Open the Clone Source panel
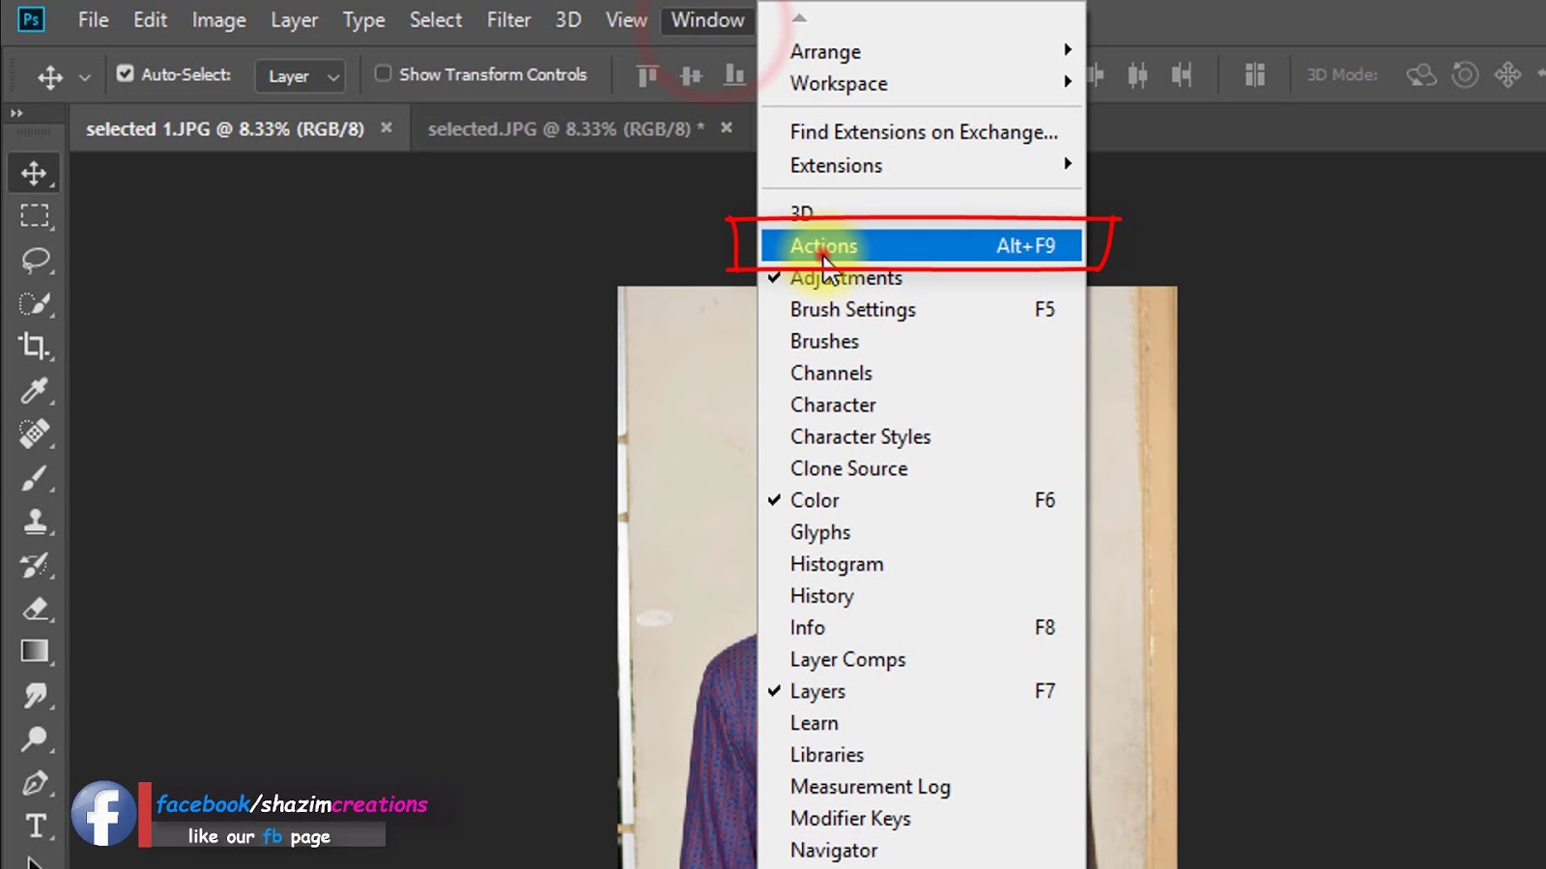Screen dimensions: 1546x869 click(922, 468)
